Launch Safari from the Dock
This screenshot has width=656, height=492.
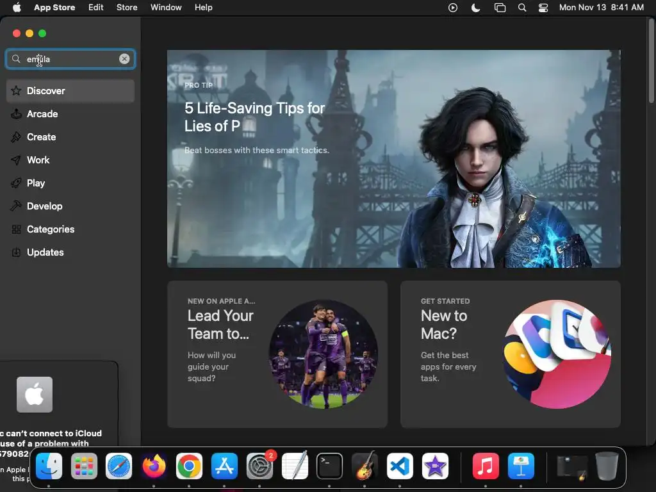(119, 466)
